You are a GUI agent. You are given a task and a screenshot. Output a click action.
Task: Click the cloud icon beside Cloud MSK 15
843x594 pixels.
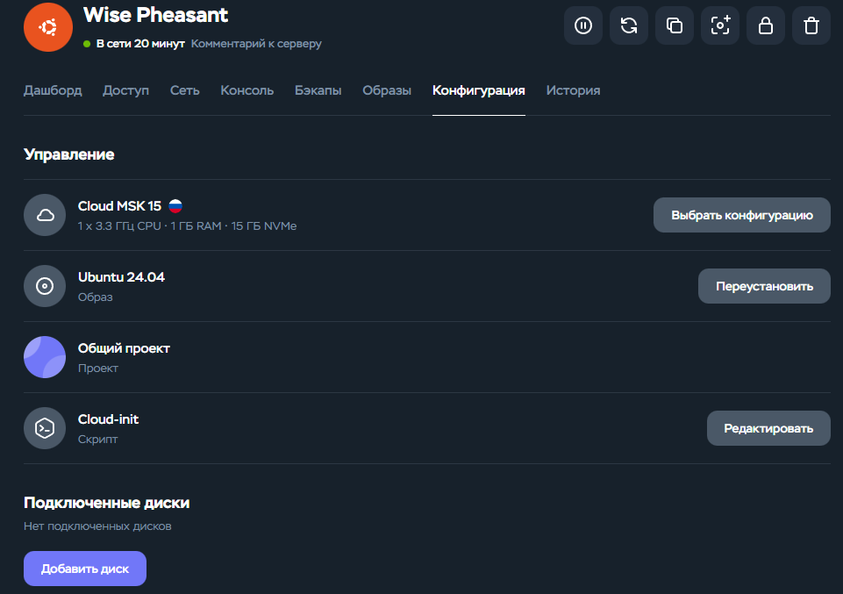pyautogui.click(x=45, y=215)
